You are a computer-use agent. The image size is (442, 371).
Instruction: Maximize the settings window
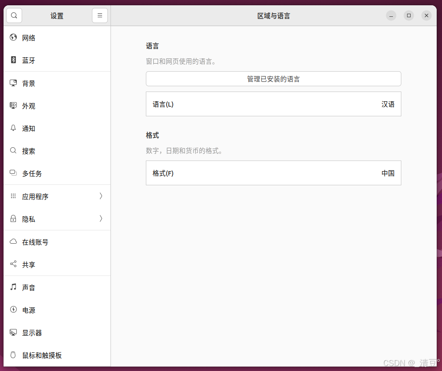click(x=409, y=15)
